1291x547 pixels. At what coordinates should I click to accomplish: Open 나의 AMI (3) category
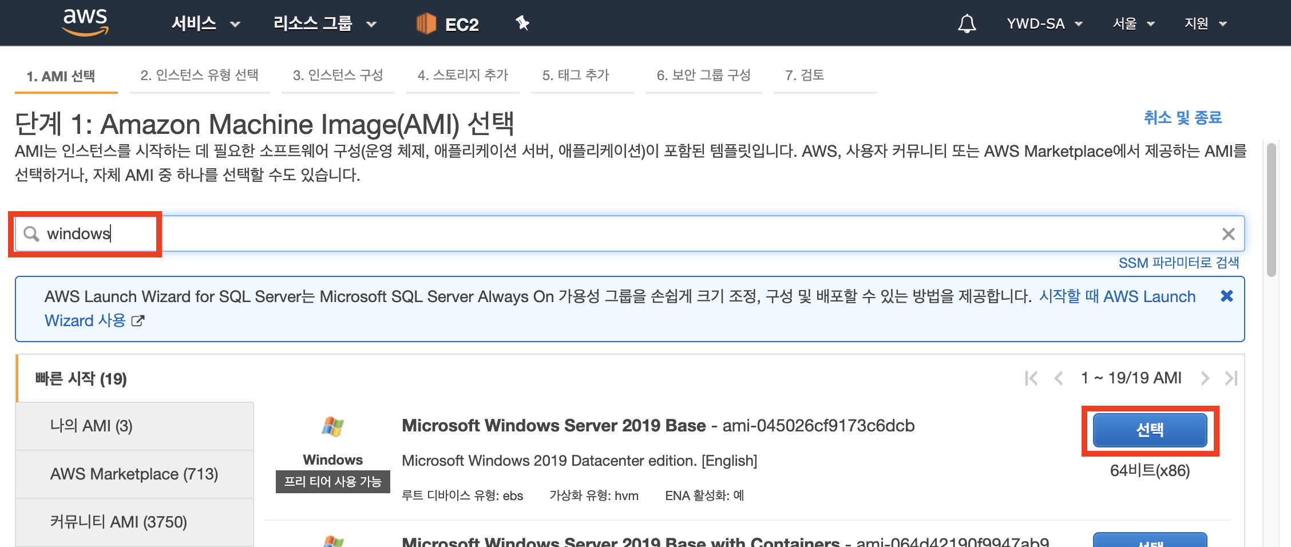click(x=135, y=426)
